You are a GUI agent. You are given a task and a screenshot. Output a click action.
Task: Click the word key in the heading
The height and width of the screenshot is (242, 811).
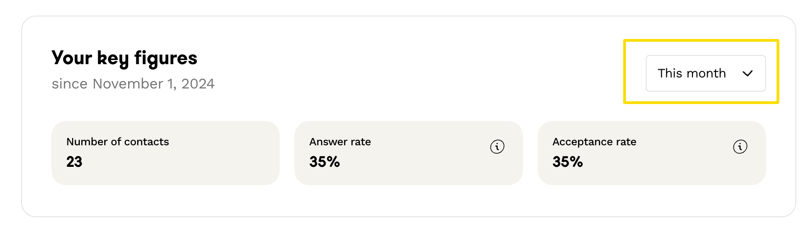113,59
